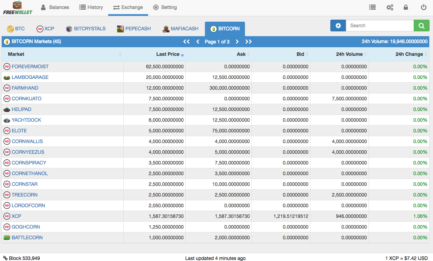Go to first page double-arrow

tap(186, 42)
